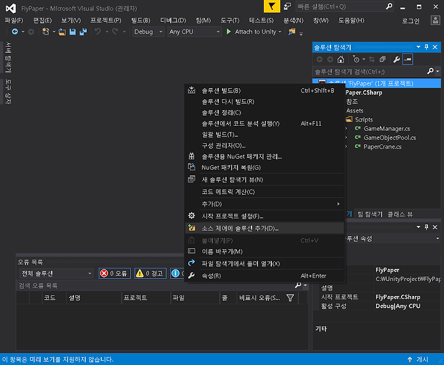Select 소스 제어에 솔루션 추가(D) menu item
The image size is (444, 365).
pyautogui.click(x=265, y=228)
